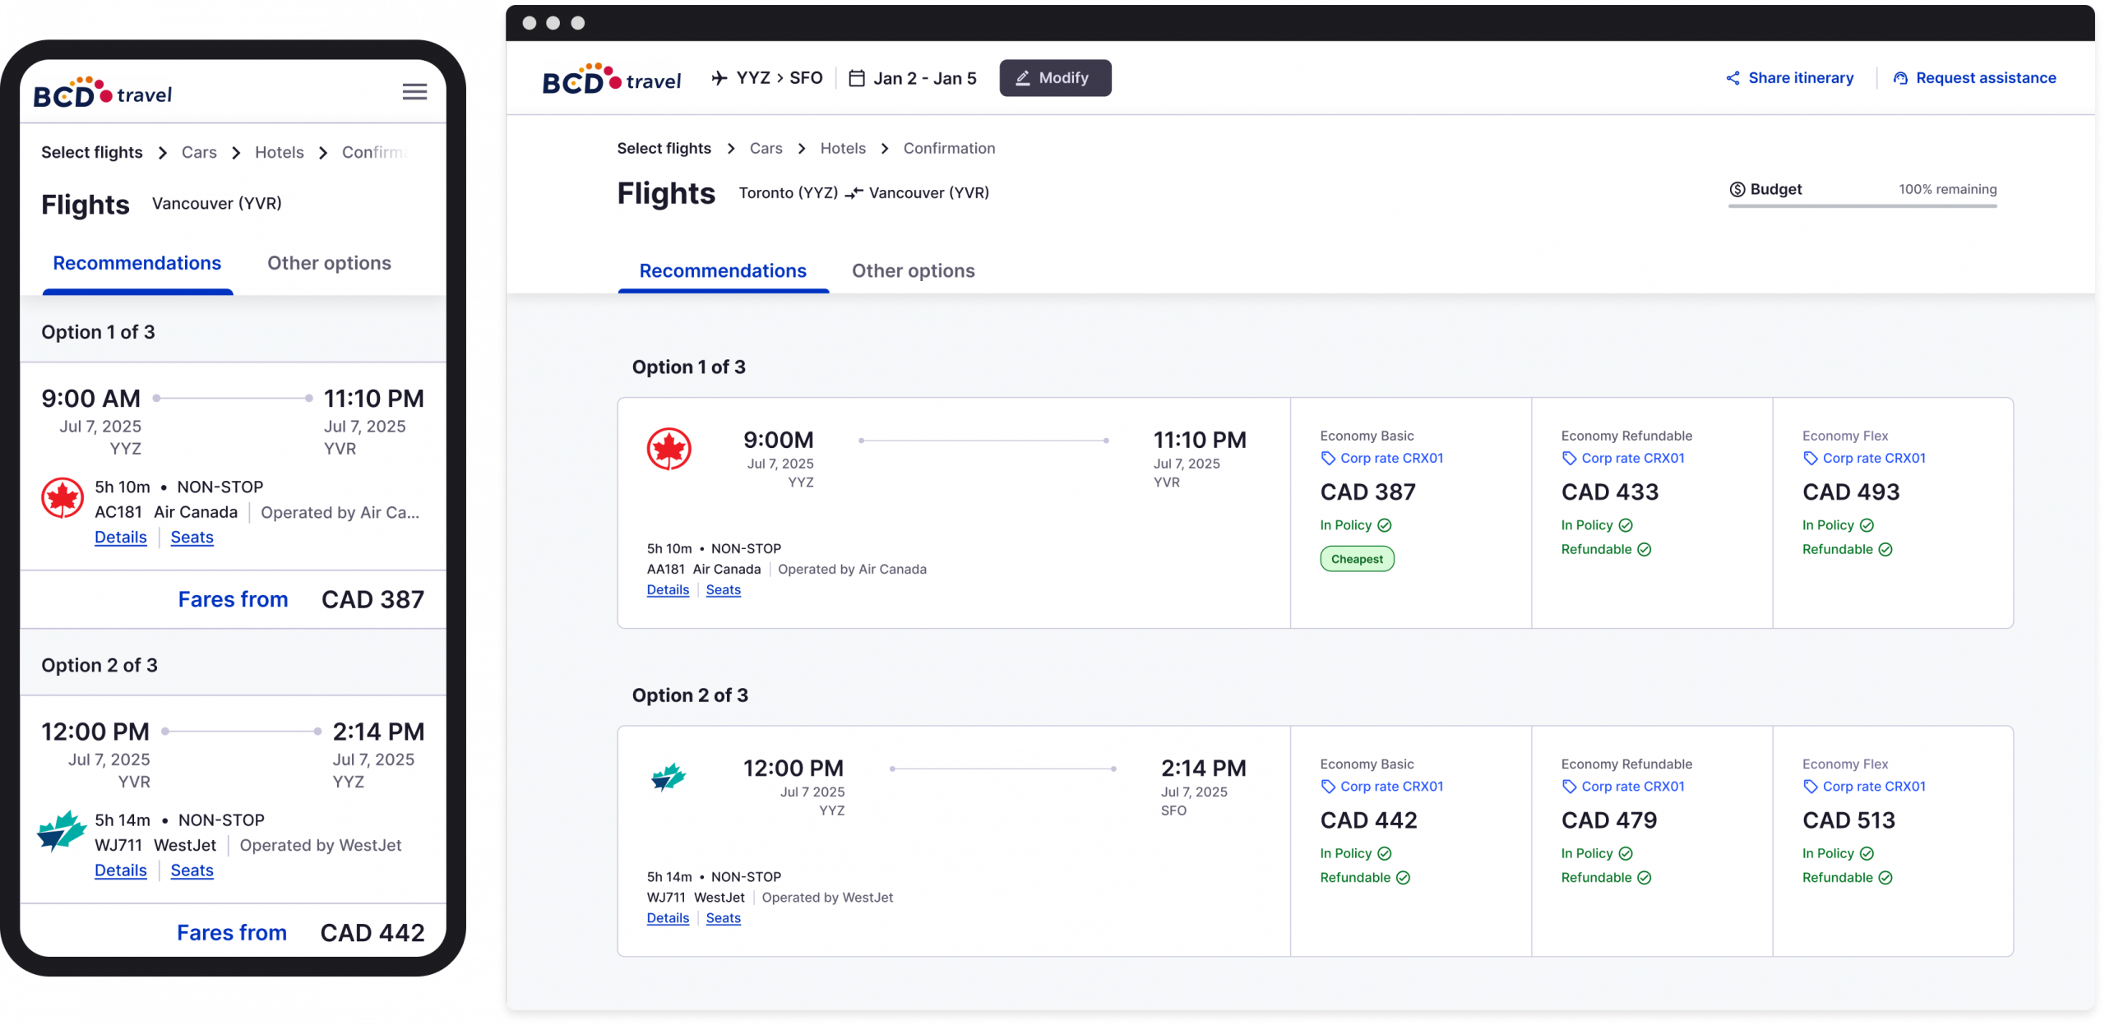
Task: Click the Cheapest badge on Economy Basic
Action: [1357, 560]
